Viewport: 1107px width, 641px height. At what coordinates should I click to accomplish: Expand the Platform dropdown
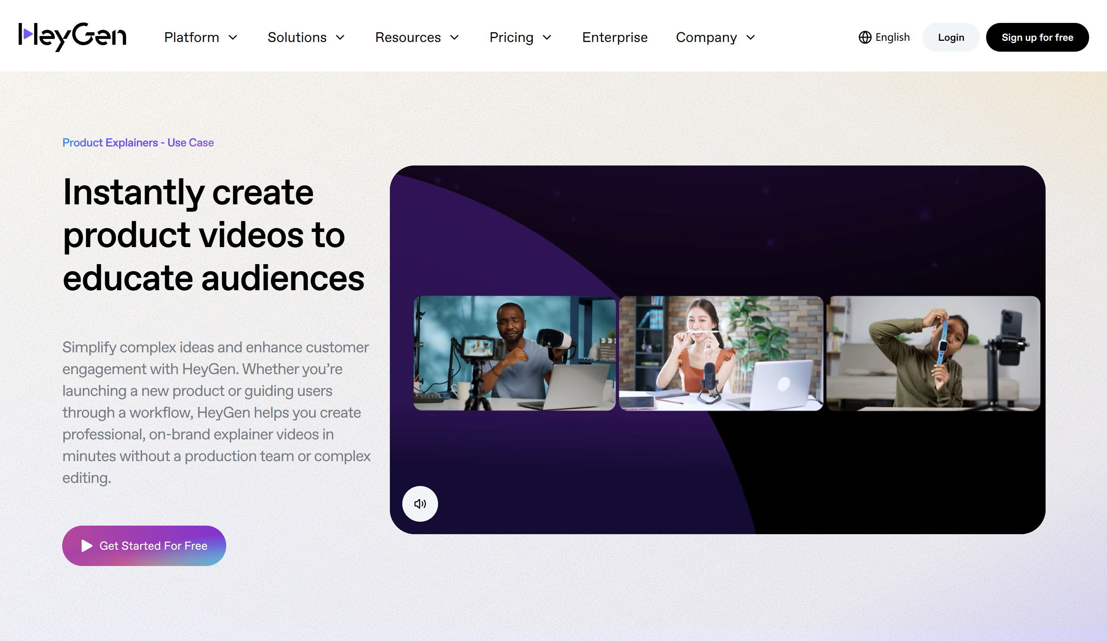(201, 37)
